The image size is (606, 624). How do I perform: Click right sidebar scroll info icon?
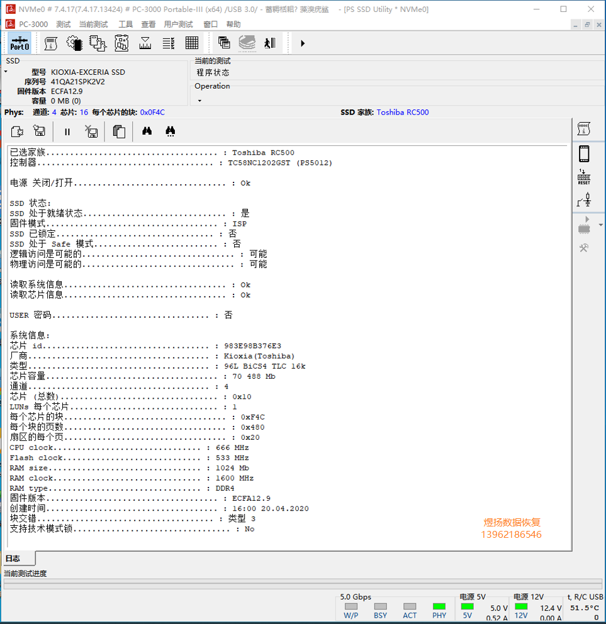tap(584, 129)
